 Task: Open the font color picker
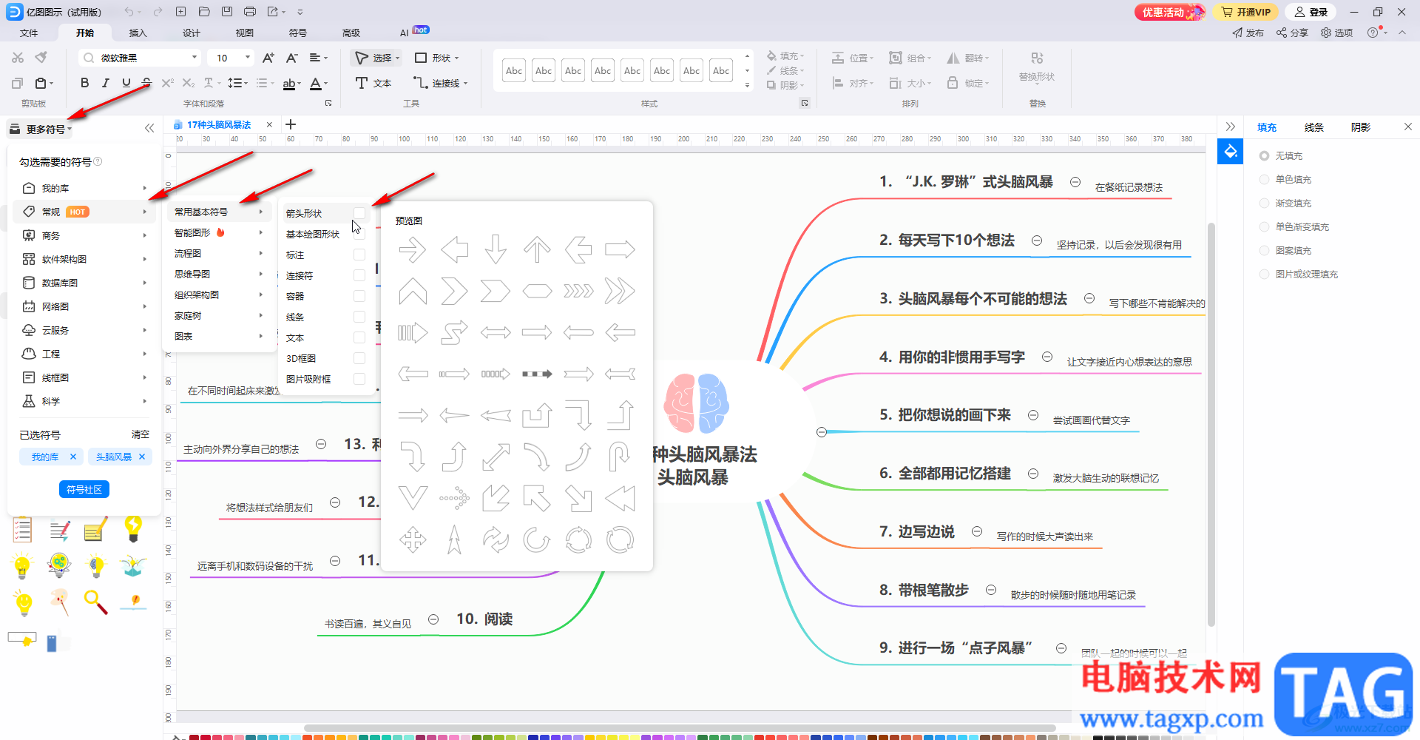[x=319, y=83]
